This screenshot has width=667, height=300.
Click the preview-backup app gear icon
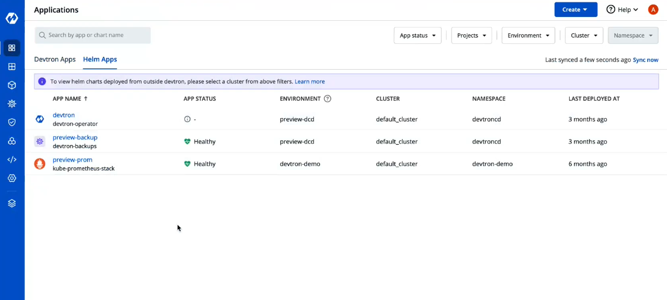click(39, 141)
